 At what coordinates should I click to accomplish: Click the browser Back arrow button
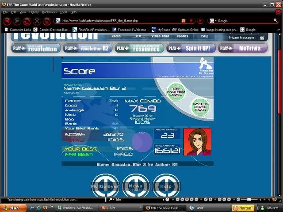6,21
